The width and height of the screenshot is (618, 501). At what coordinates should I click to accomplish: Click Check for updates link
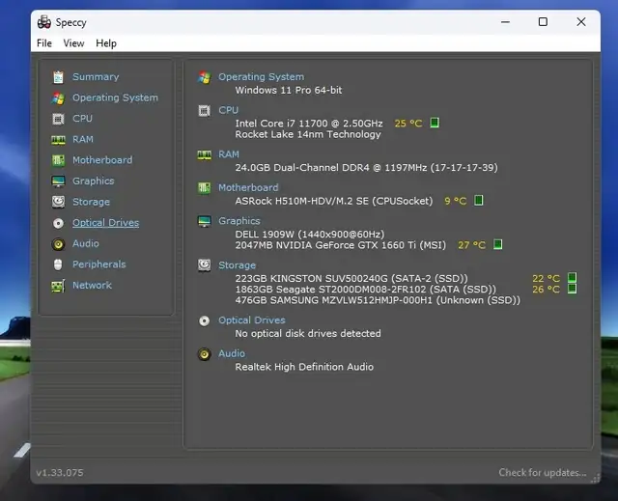[543, 472]
